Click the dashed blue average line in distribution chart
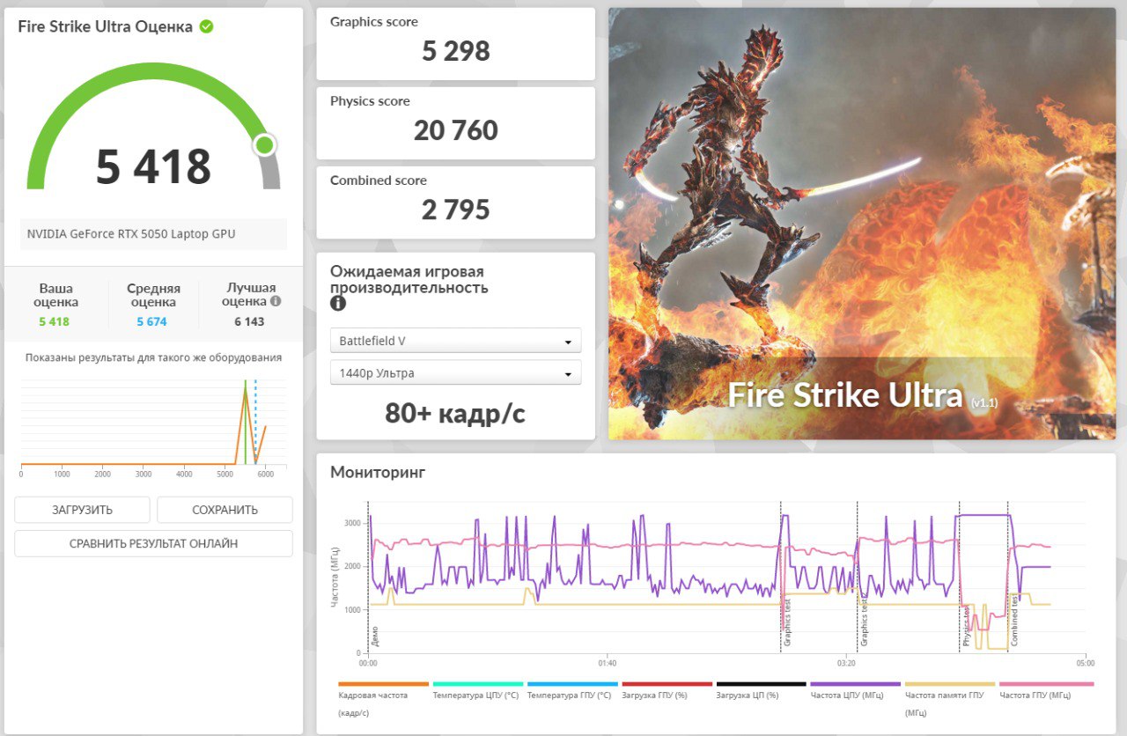1127x736 pixels. pyautogui.click(x=255, y=421)
